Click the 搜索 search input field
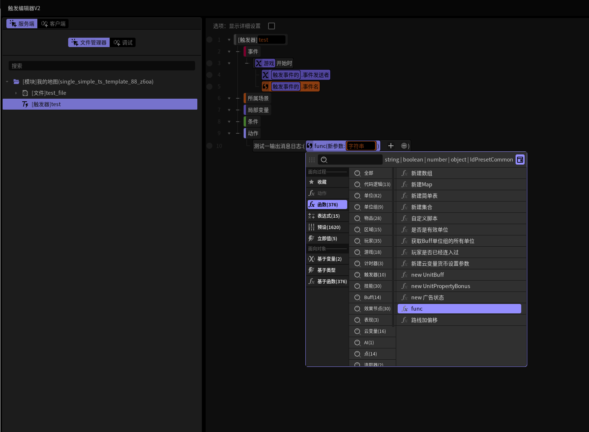The image size is (589, 432). [x=102, y=66]
